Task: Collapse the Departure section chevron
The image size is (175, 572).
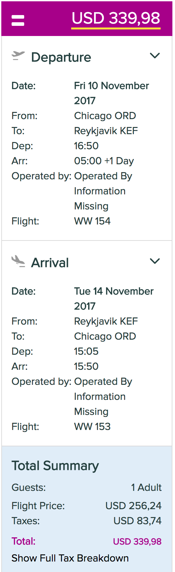Action: pyautogui.click(x=155, y=56)
